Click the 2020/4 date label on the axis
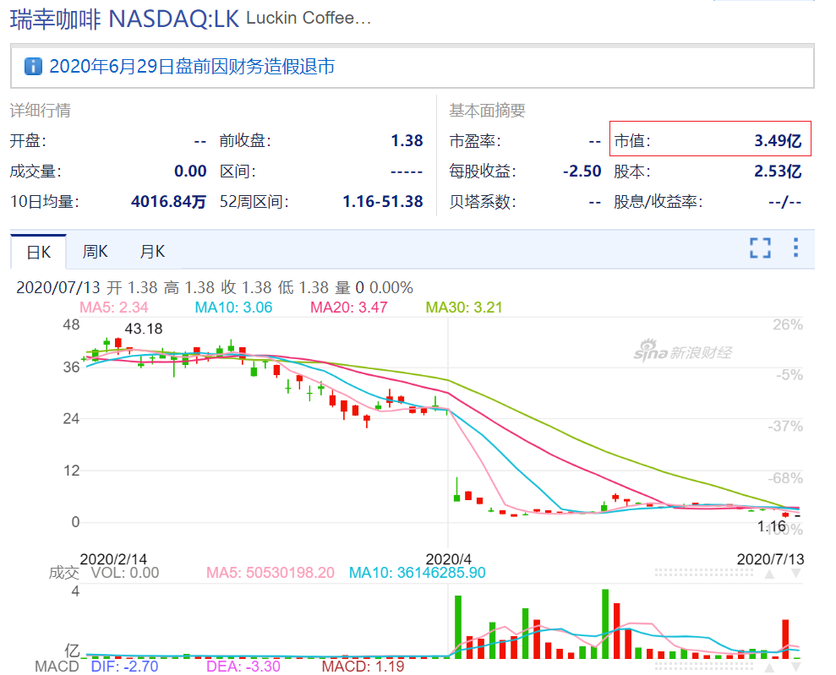836x675 pixels. [448, 559]
